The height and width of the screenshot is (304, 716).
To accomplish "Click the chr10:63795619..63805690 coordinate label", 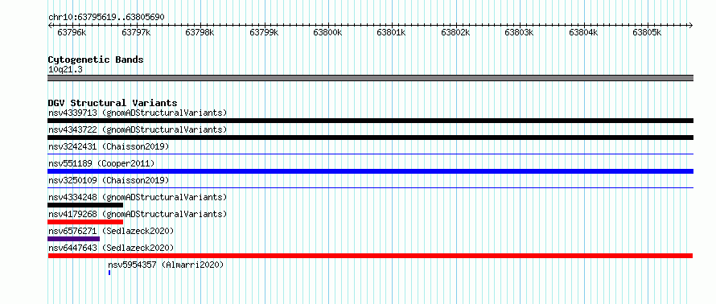I will click(x=106, y=18).
